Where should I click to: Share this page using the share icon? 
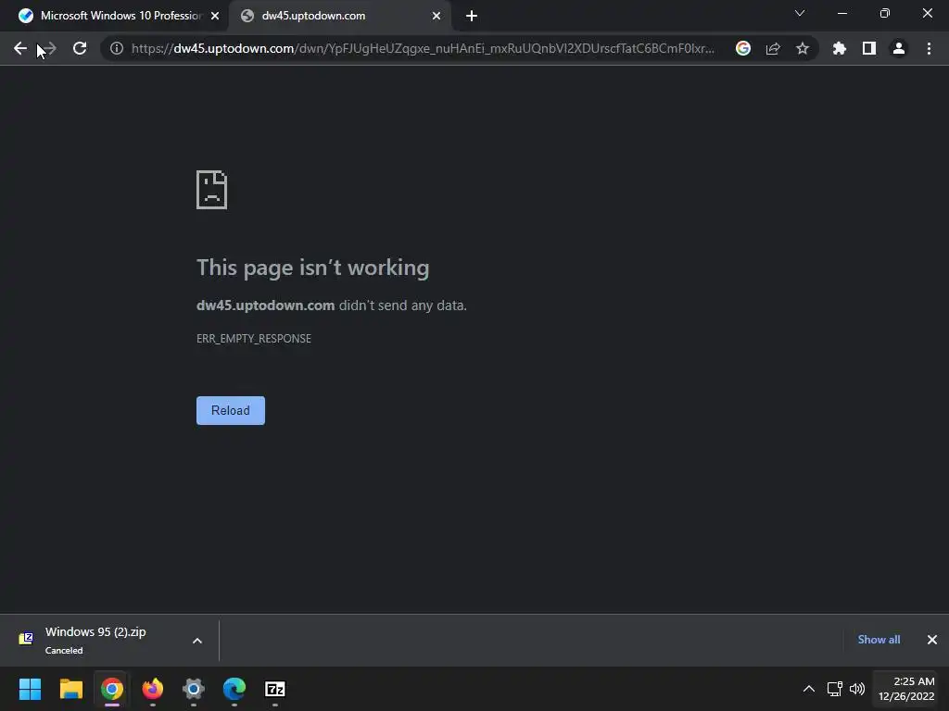(x=773, y=48)
